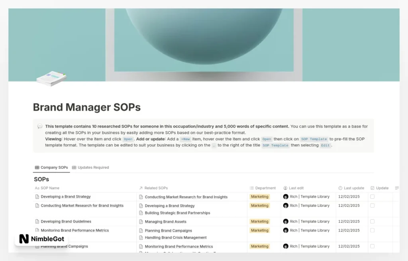The height and width of the screenshot is (261, 408).
Task: Open the Department cell showing Marketing for Brand Guidelines
Action: click(259, 221)
